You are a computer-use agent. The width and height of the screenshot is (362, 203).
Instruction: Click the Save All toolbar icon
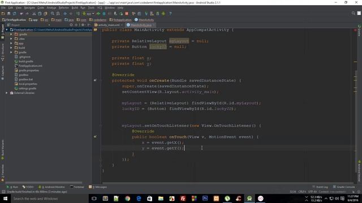[x=9, y=14]
